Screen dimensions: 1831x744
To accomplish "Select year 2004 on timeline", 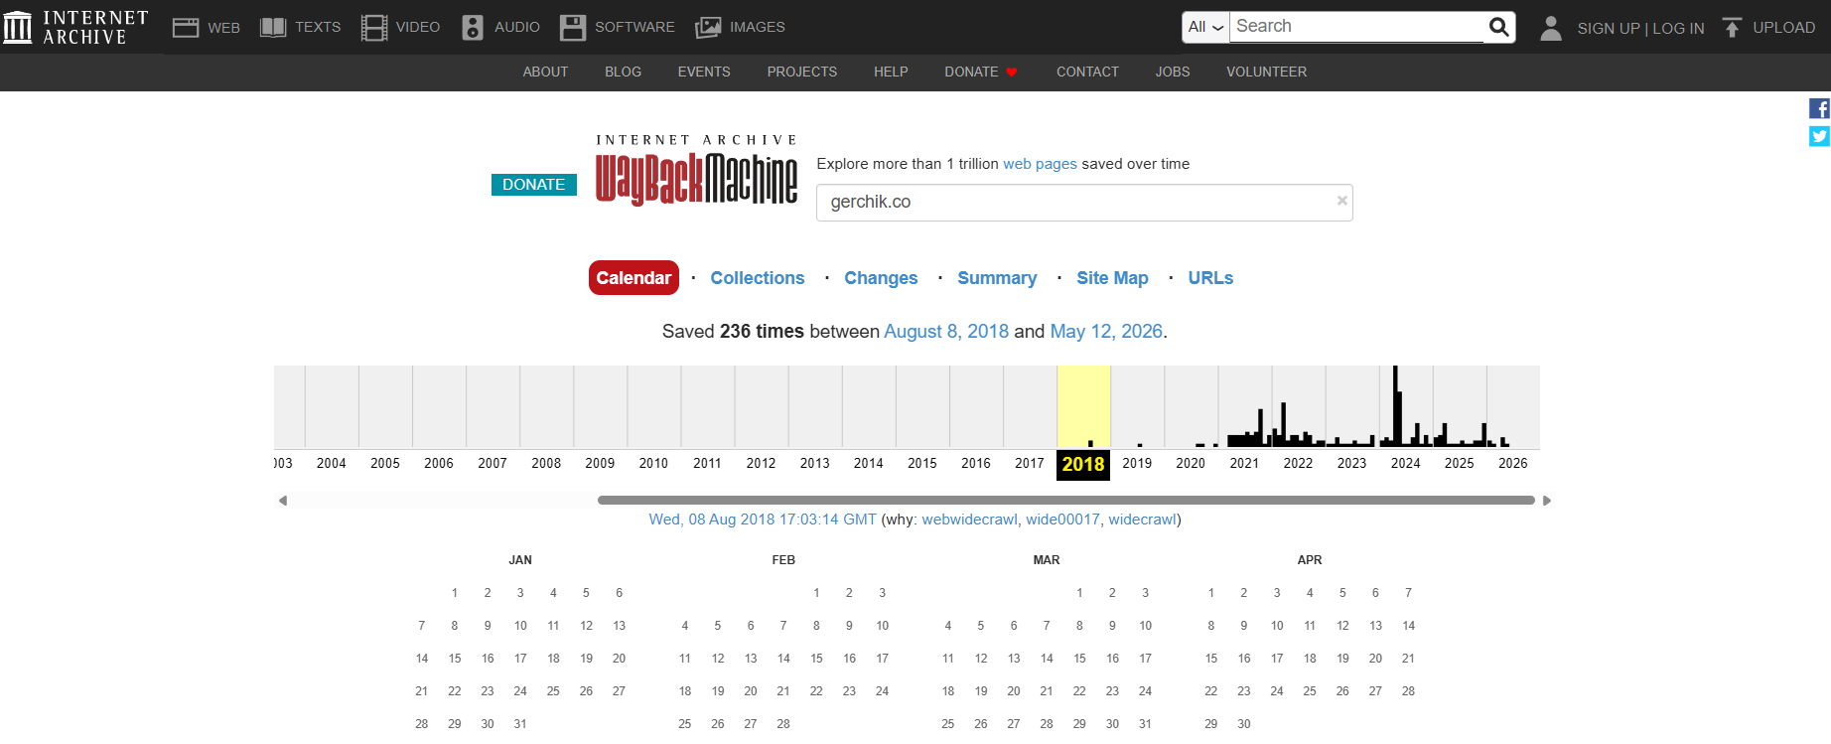I will 332,463.
